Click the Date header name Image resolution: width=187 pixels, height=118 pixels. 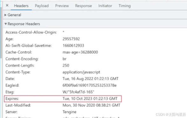[x=10, y=79]
